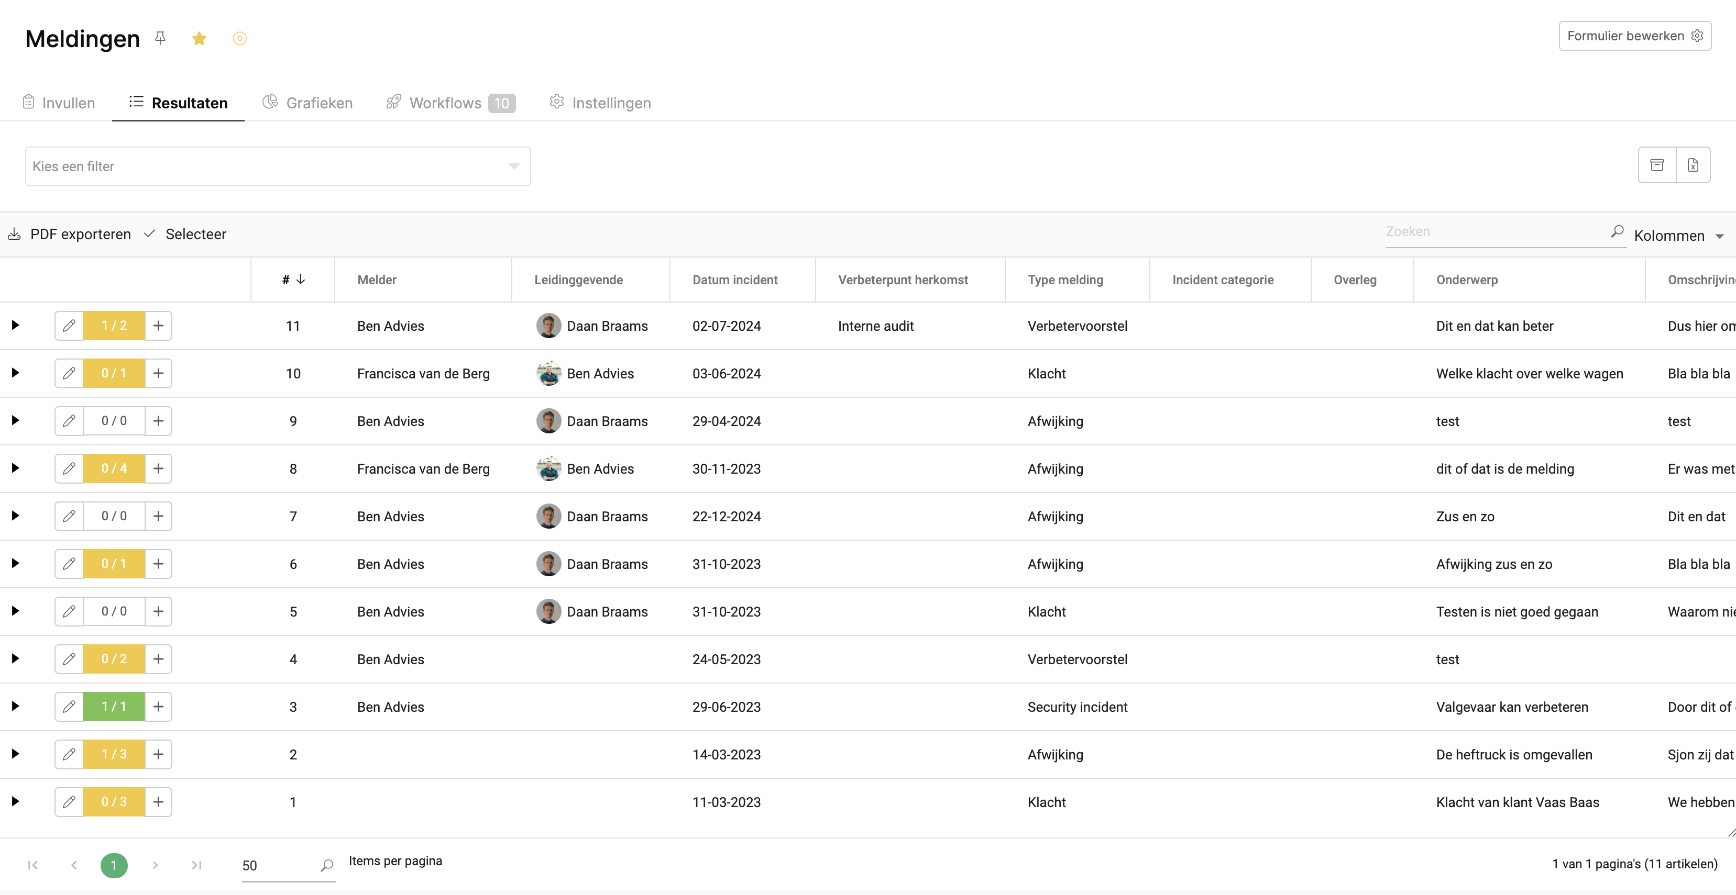1736x895 pixels.
Task: Go to the Workflows tab
Action: click(450, 103)
